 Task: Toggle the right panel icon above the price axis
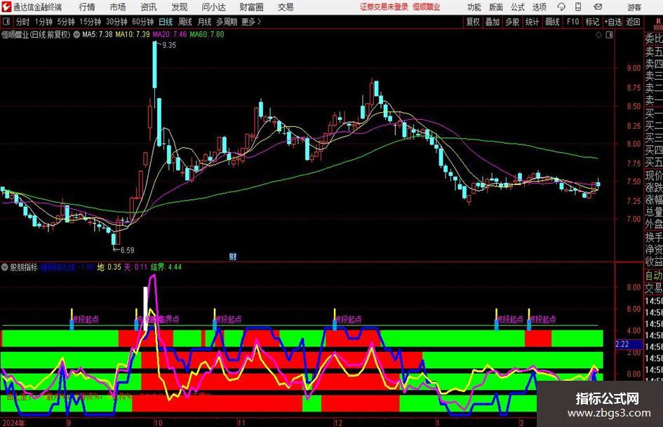609,35
